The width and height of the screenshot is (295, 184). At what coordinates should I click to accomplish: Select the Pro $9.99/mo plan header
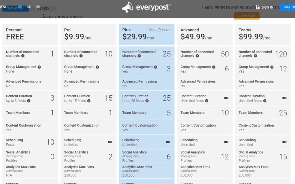pyautogui.click(x=88, y=35)
